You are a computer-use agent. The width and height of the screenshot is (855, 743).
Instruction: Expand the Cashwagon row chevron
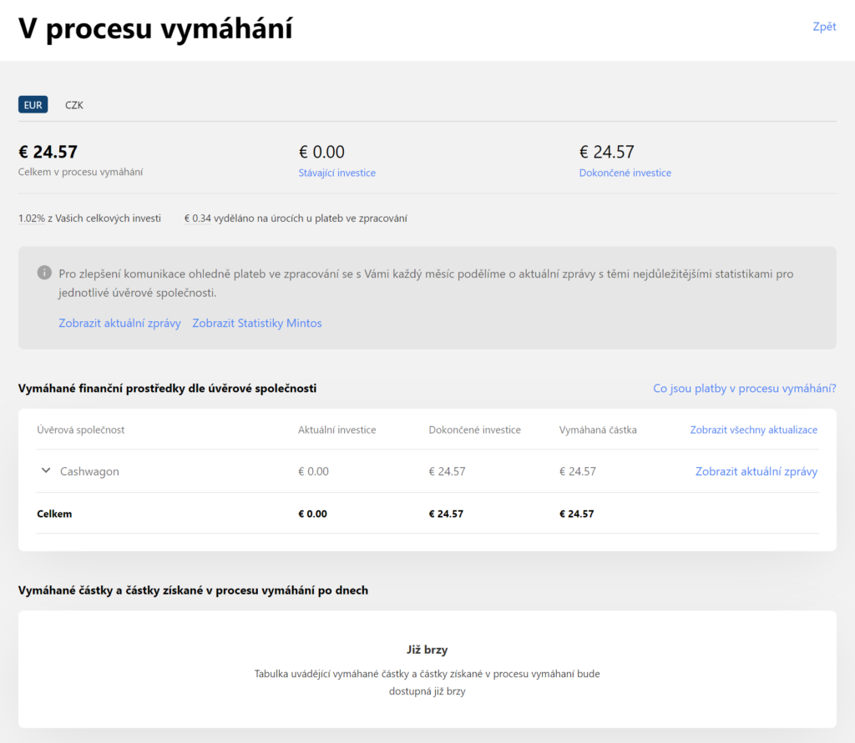47,470
